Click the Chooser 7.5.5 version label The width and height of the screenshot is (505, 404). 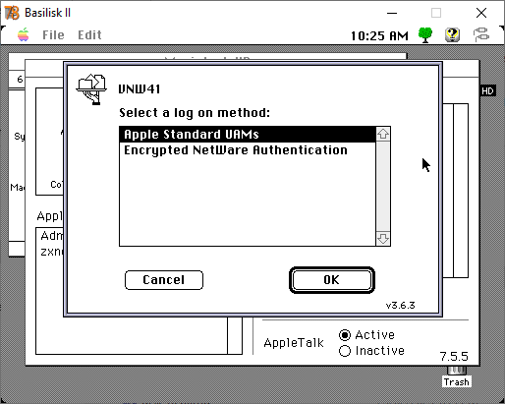454,356
